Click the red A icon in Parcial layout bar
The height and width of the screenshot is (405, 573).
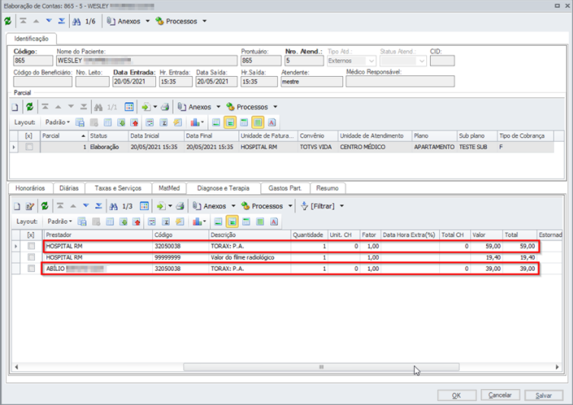tap(272, 123)
